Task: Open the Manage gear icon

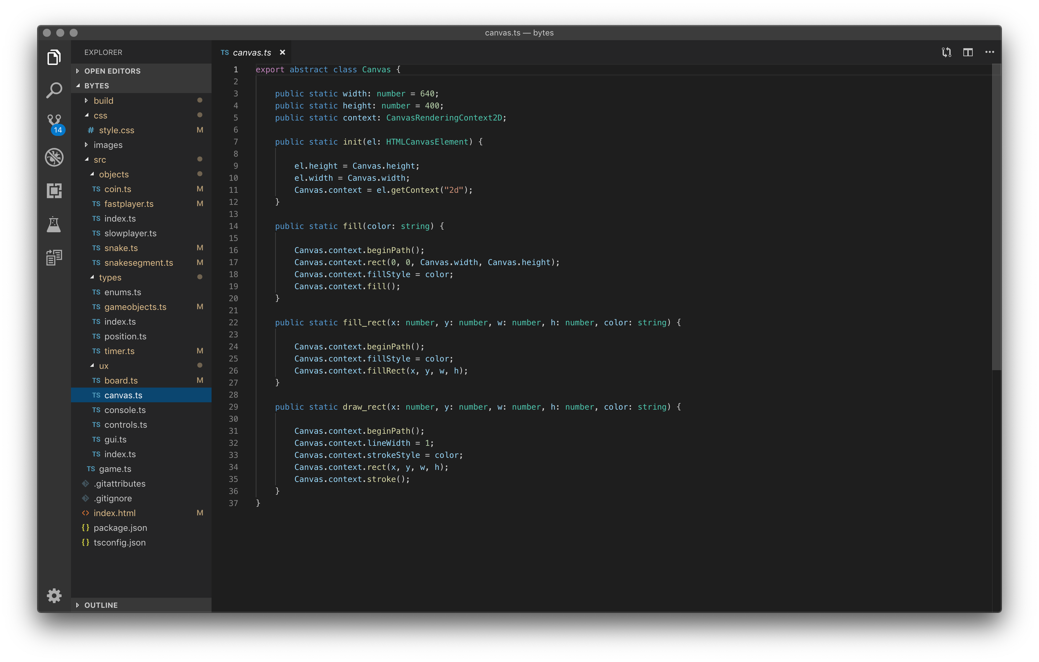Action: click(54, 595)
